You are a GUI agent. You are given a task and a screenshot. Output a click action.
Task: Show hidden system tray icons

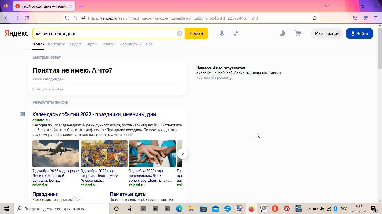tap(309, 209)
